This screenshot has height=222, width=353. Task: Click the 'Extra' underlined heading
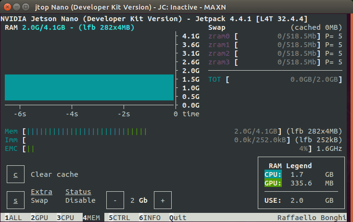click(41, 192)
